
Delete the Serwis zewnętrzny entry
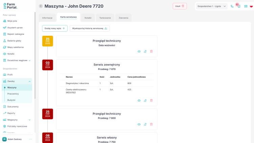coord(151,101)
